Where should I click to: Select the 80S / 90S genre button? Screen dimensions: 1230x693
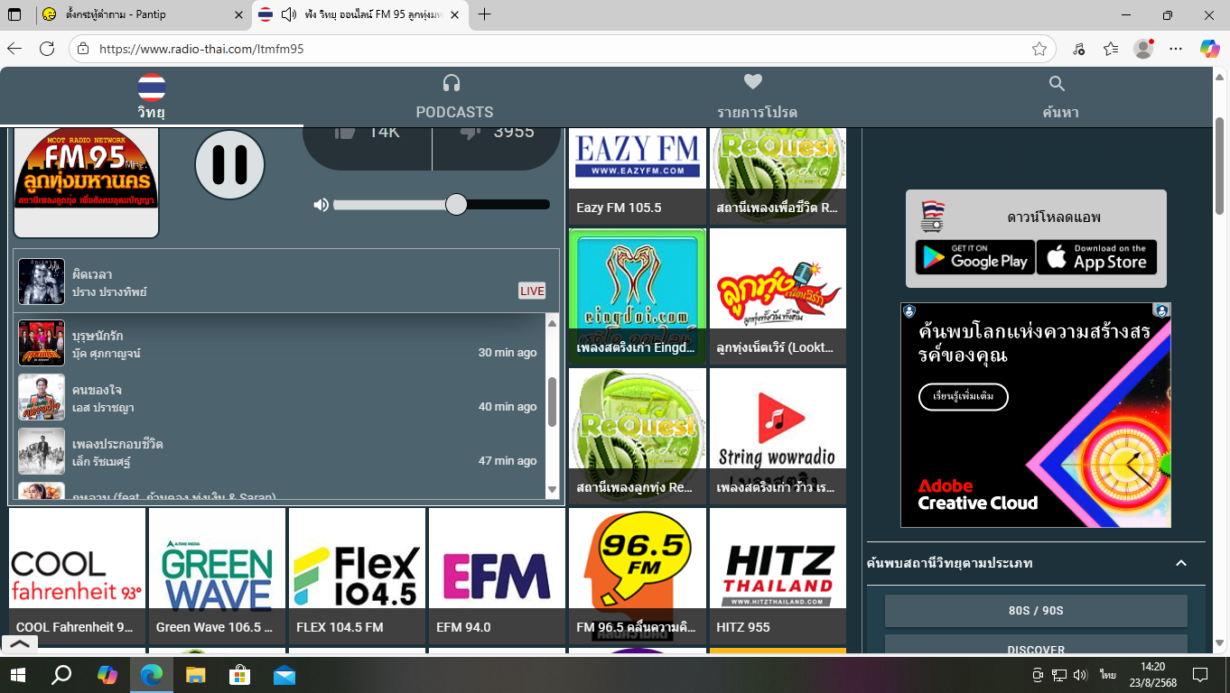click(1036, 611)
